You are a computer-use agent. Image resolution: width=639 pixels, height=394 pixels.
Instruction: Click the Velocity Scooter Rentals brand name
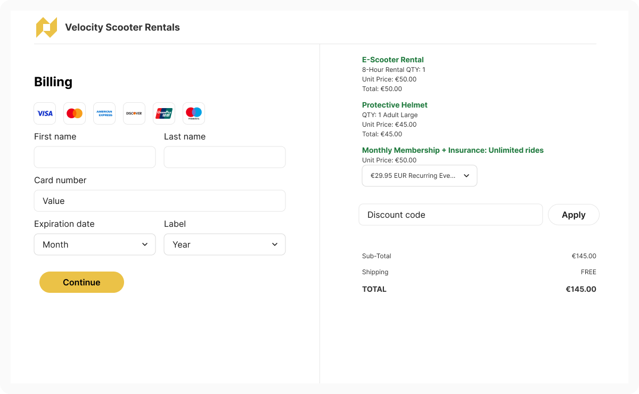coord(122,28)
